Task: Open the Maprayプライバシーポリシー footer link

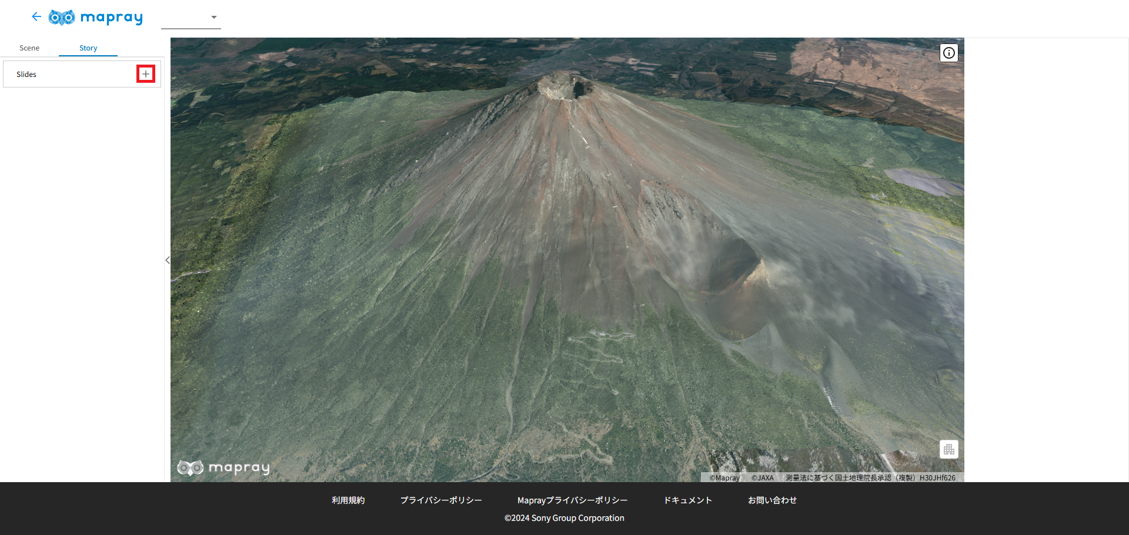Action: [x=572, y=500]
